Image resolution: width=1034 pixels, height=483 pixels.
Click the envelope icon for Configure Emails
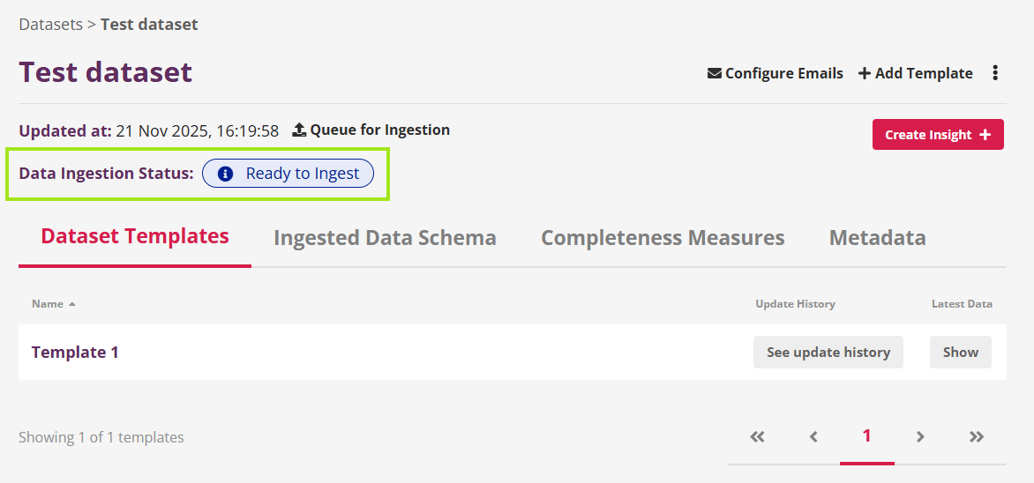715,74
